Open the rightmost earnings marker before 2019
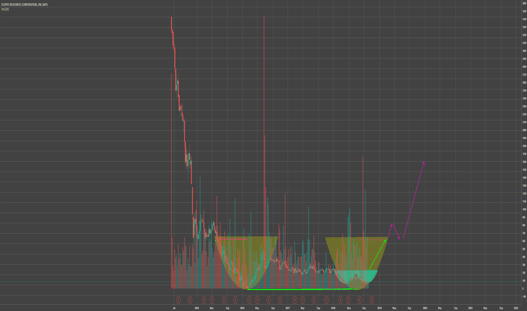The height and width of the screenshot is (311, 527). pyautogui.click(x=372, y=300)
